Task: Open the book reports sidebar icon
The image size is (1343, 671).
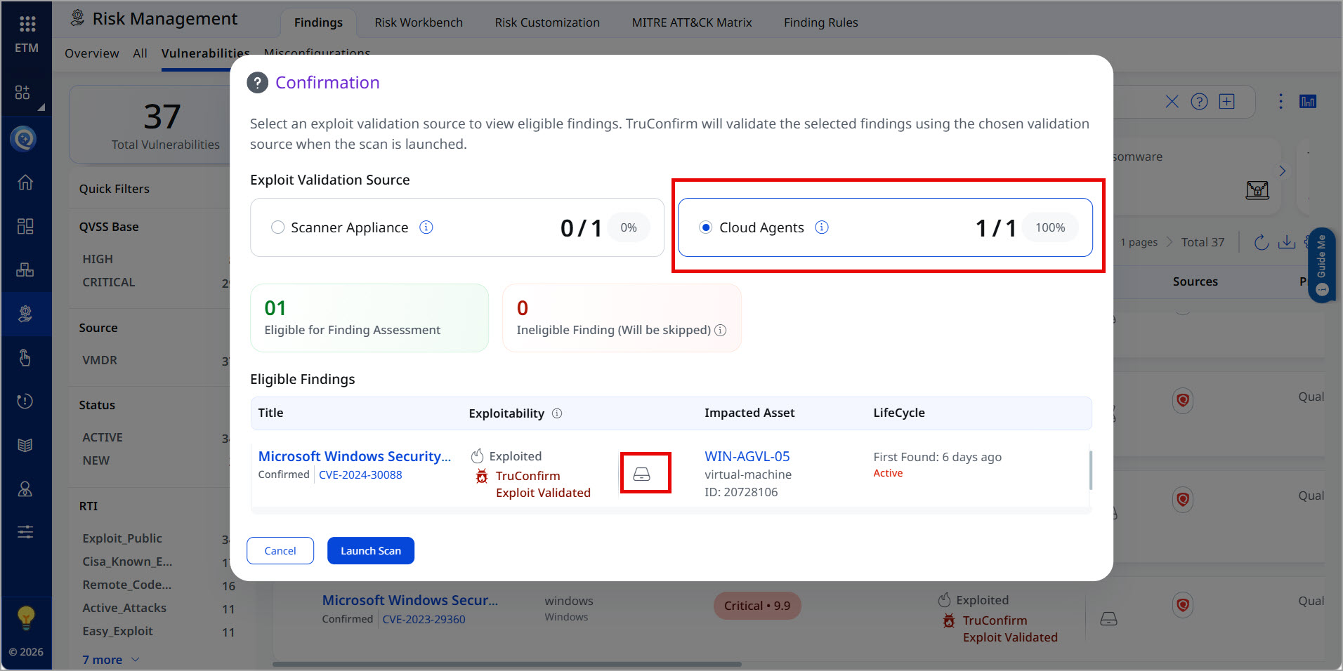Action: [25, 445]
